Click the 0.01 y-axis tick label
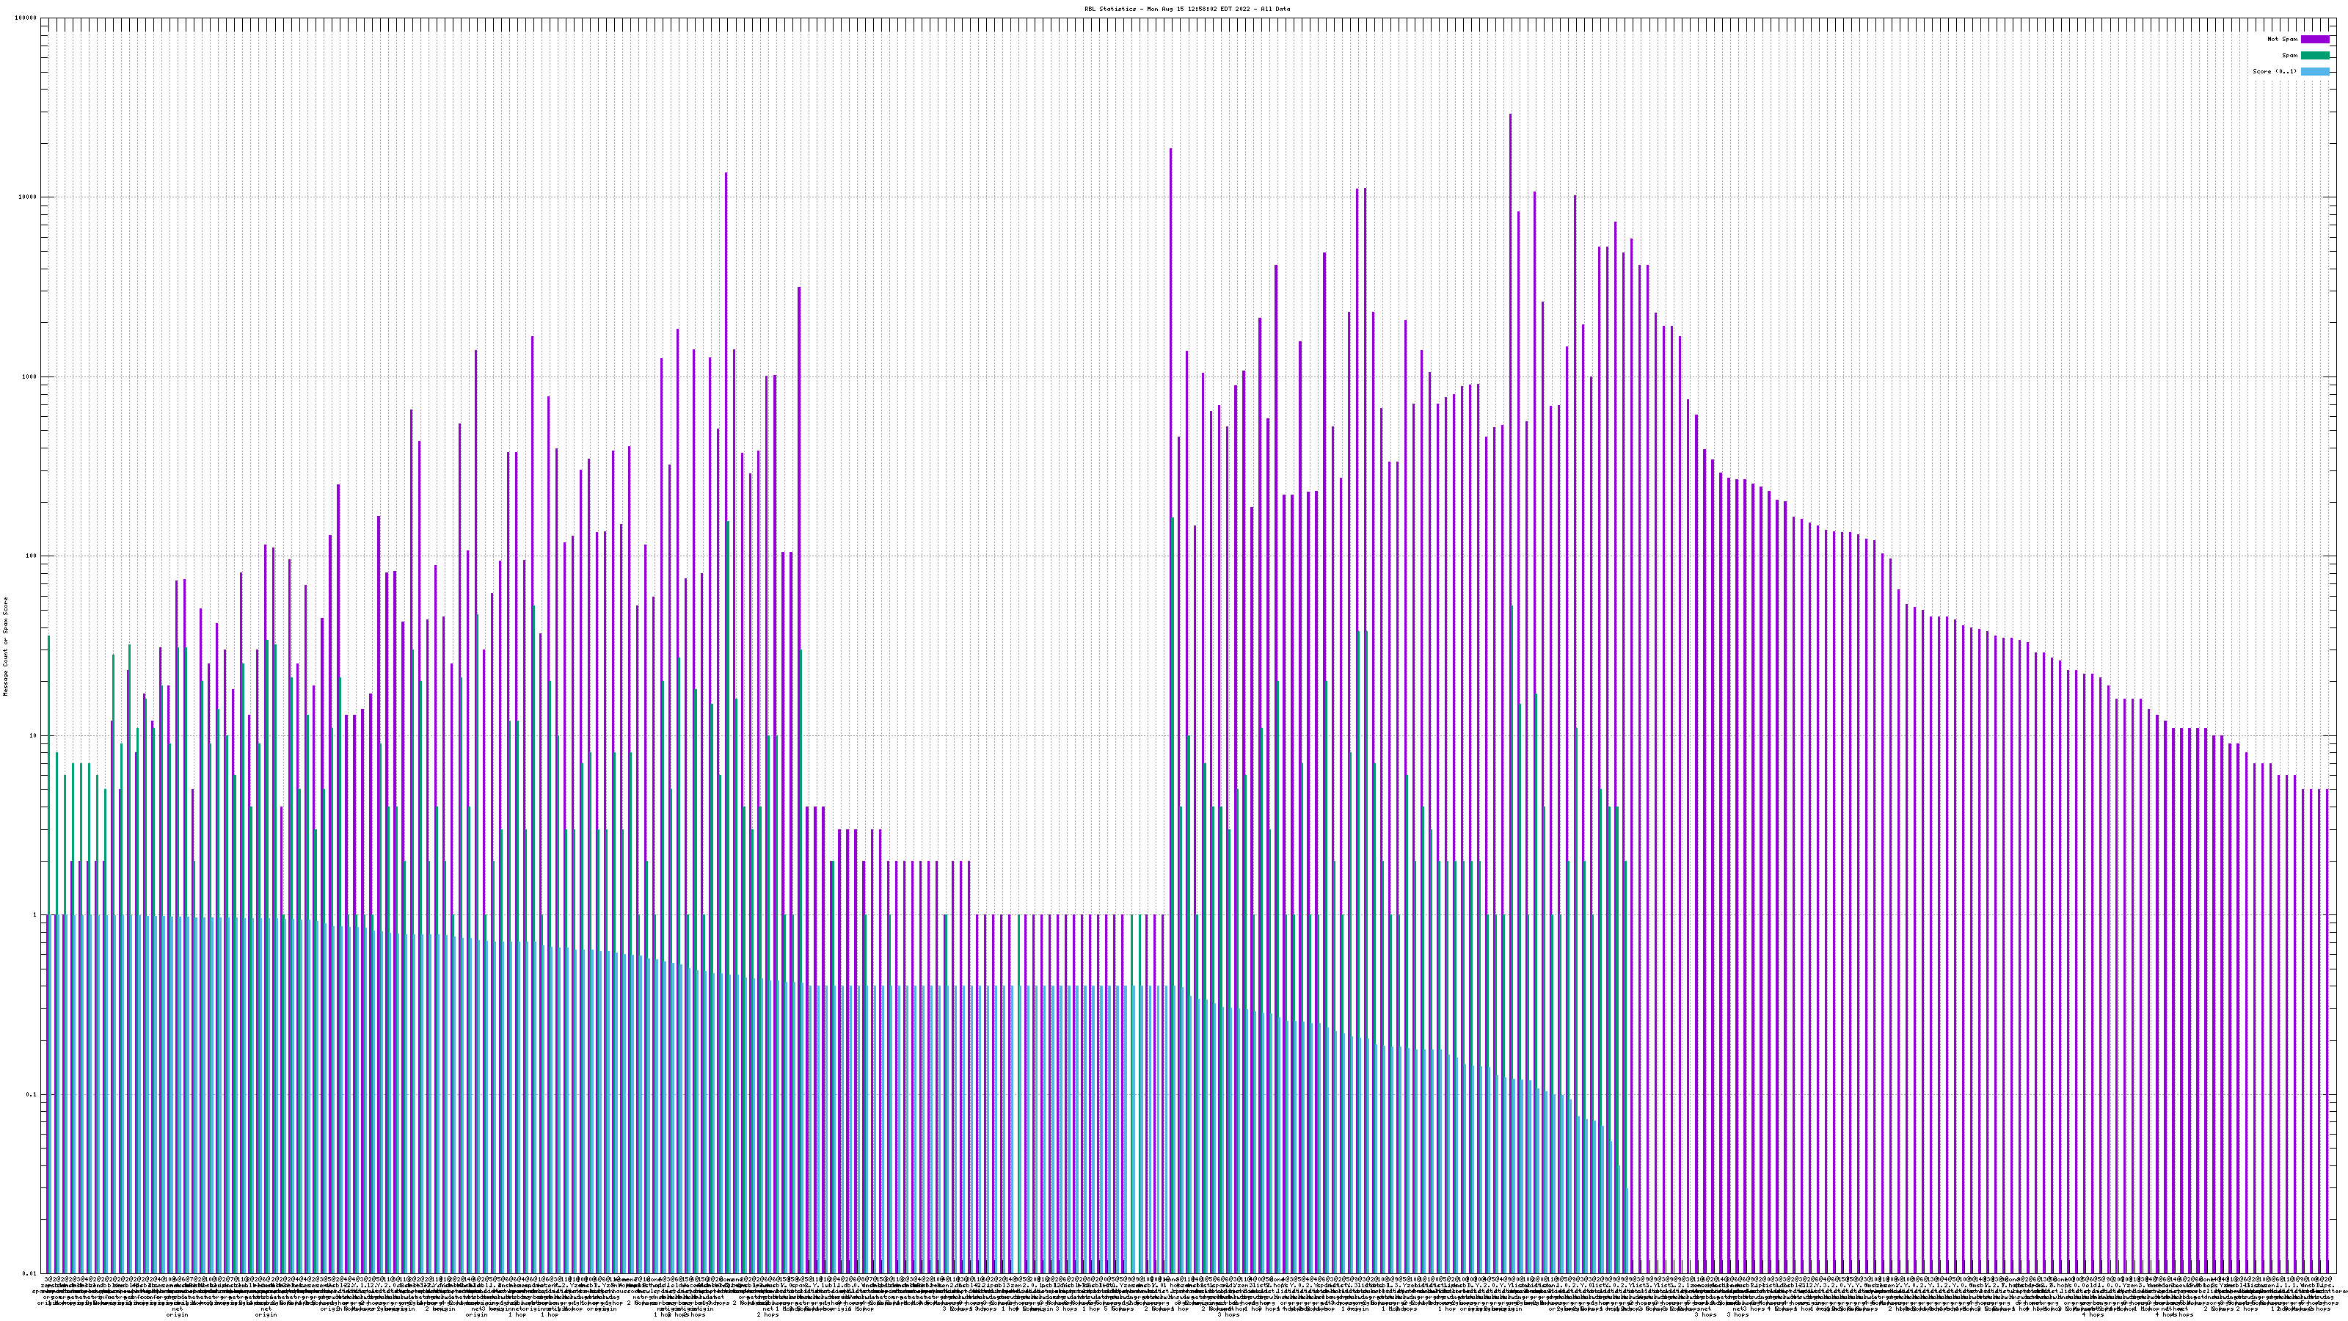Viewport: 2348px width, 1321px height. point(30,1273)
